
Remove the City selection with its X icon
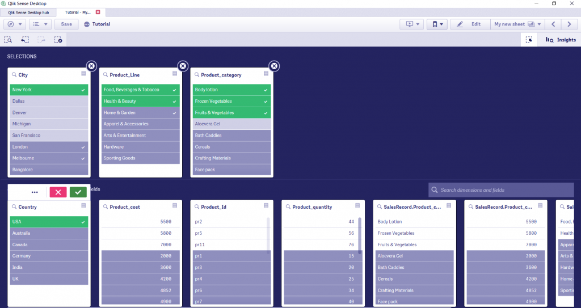[x=91, y=66]
